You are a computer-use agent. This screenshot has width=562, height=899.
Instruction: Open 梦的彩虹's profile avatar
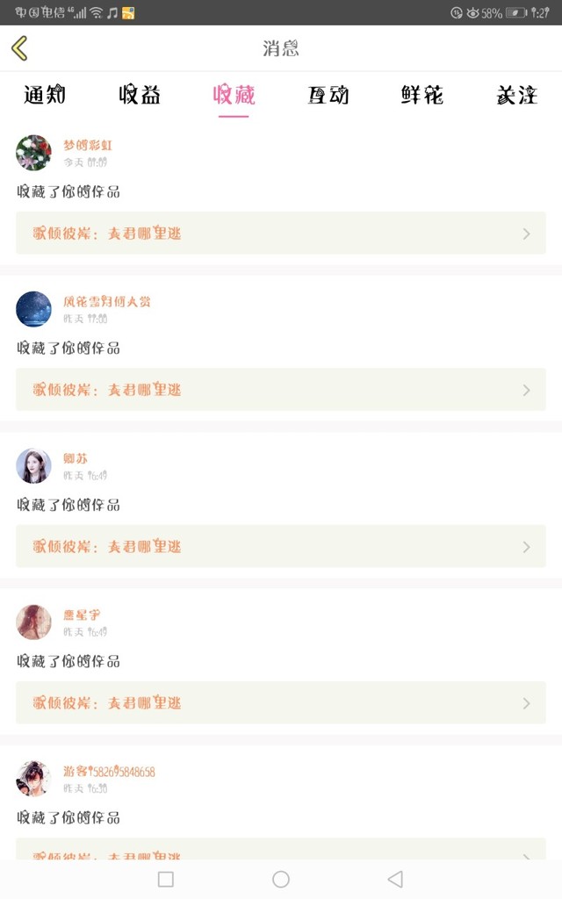pos(33,153)
